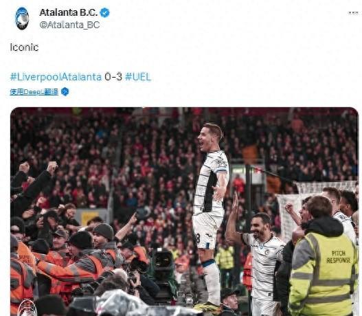
Task: Select the word Iconic in the tweet
Action: pyautogui.click(x=24, y=47)
